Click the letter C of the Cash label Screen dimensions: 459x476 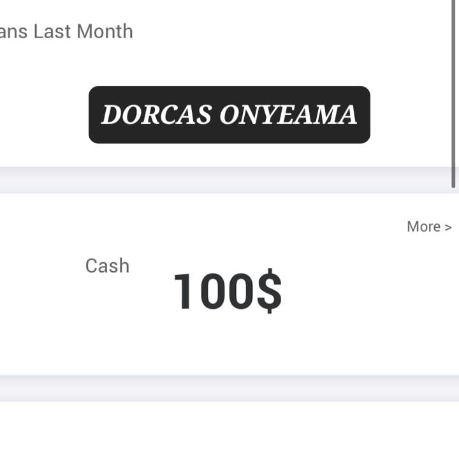click(91, 266)
